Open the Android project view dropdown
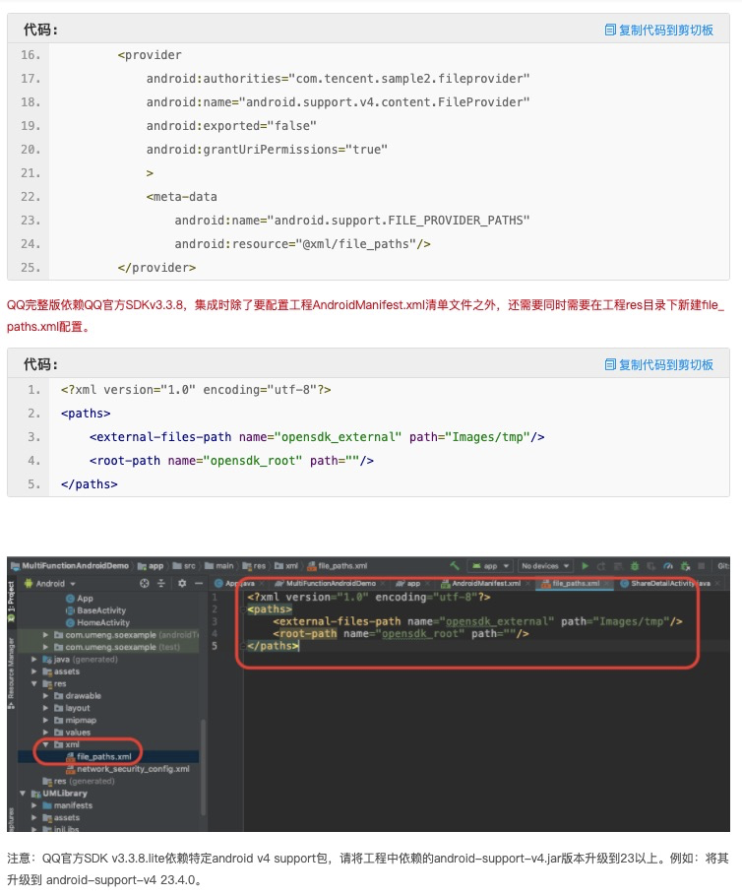Viewport: 742px width, 895px height. click(x=49, y=583)
